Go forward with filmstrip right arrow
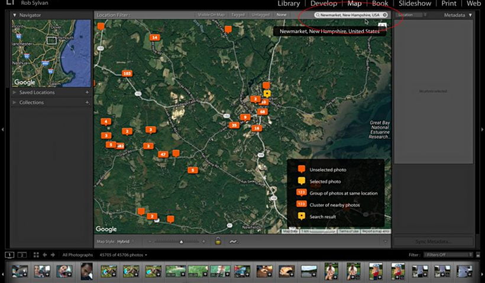Image resolution: width=485 pixels, height=283 pixels. point(53,255)
